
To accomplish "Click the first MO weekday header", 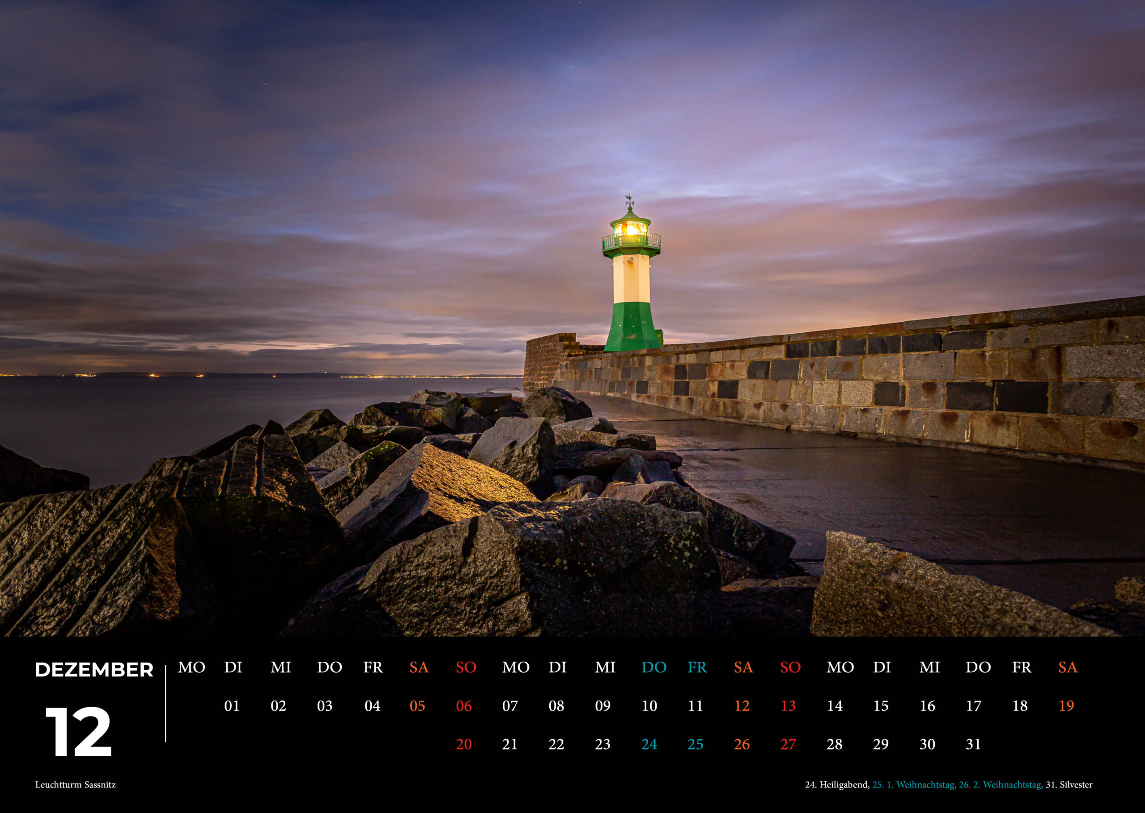I will [191, 667].
